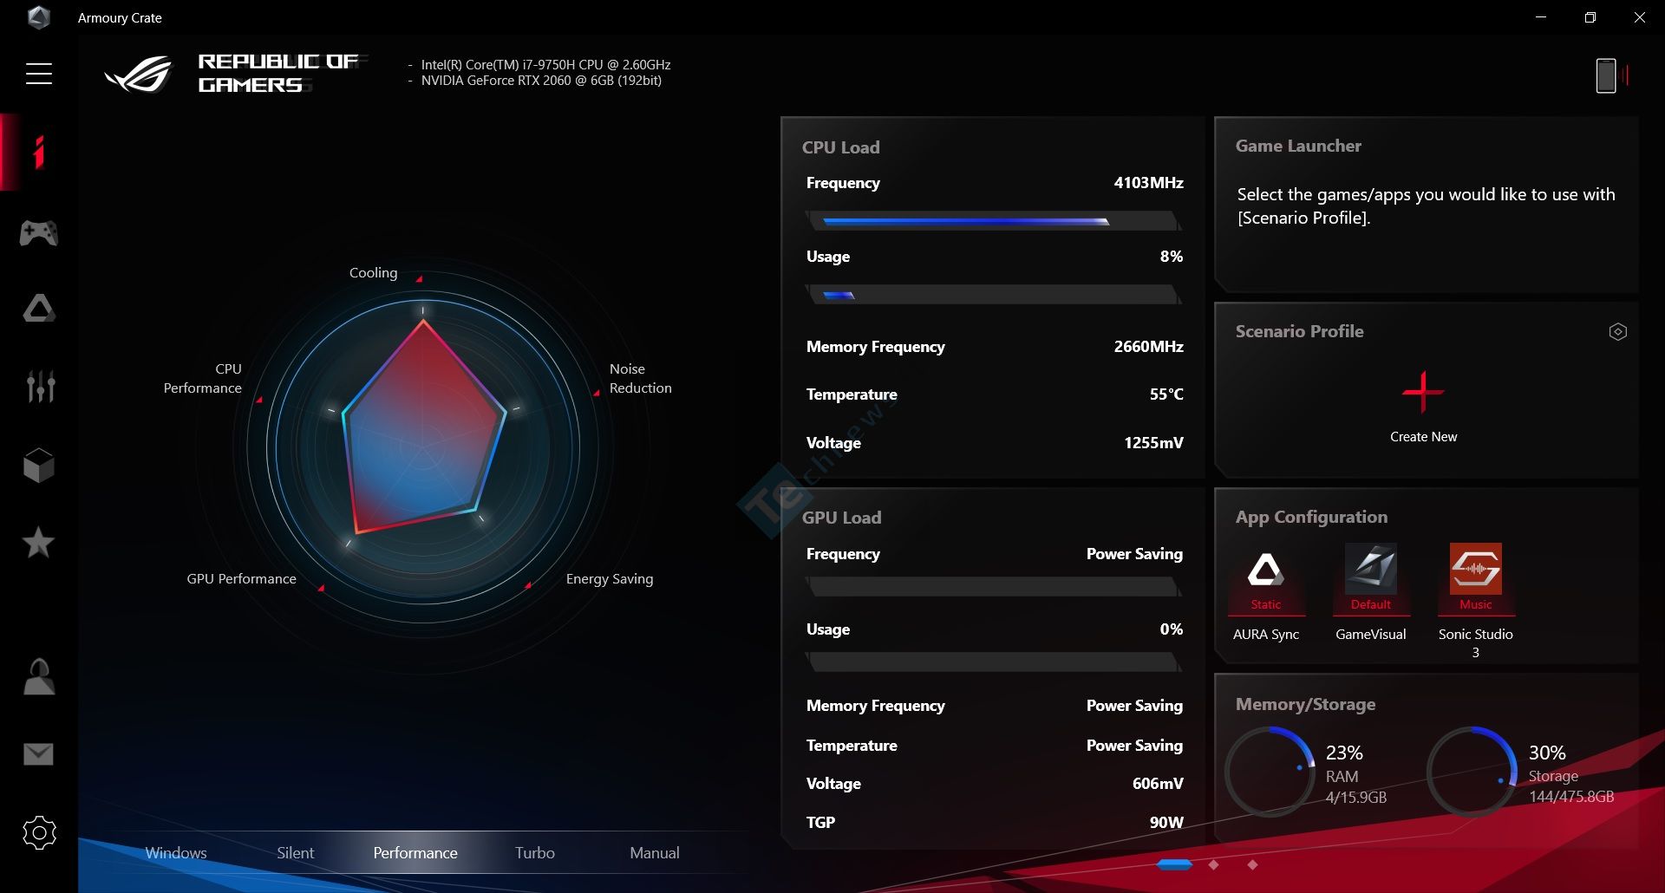This screenshot has height=893, width=1665.
Task: Minimize the Armoury Crate window
Action: tap(1541, 17)
